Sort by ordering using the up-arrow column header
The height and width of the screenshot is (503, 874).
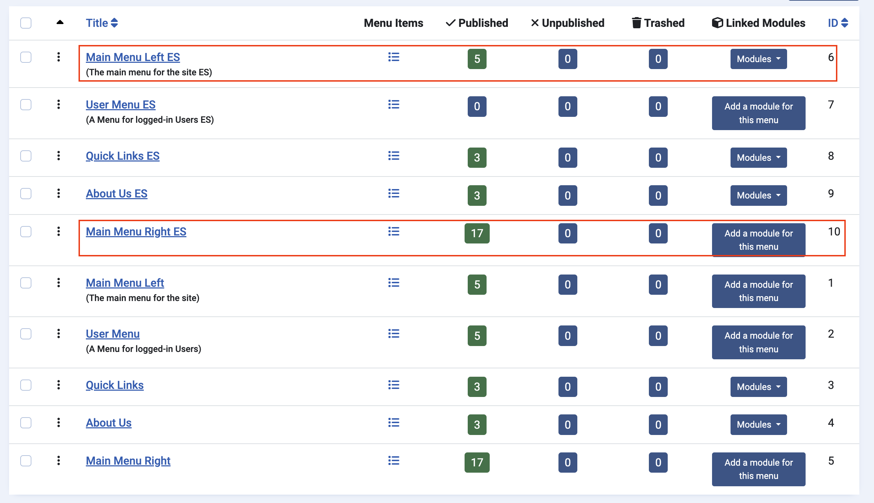click(x=60, y=23)
